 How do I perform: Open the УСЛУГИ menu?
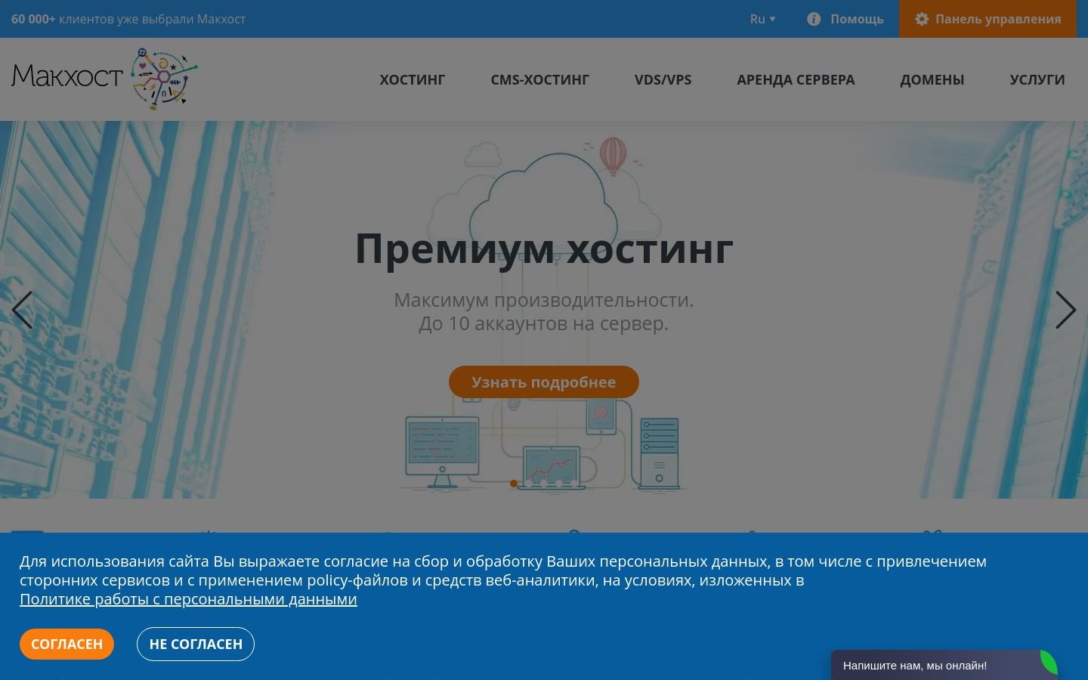tap(1037, 79)
